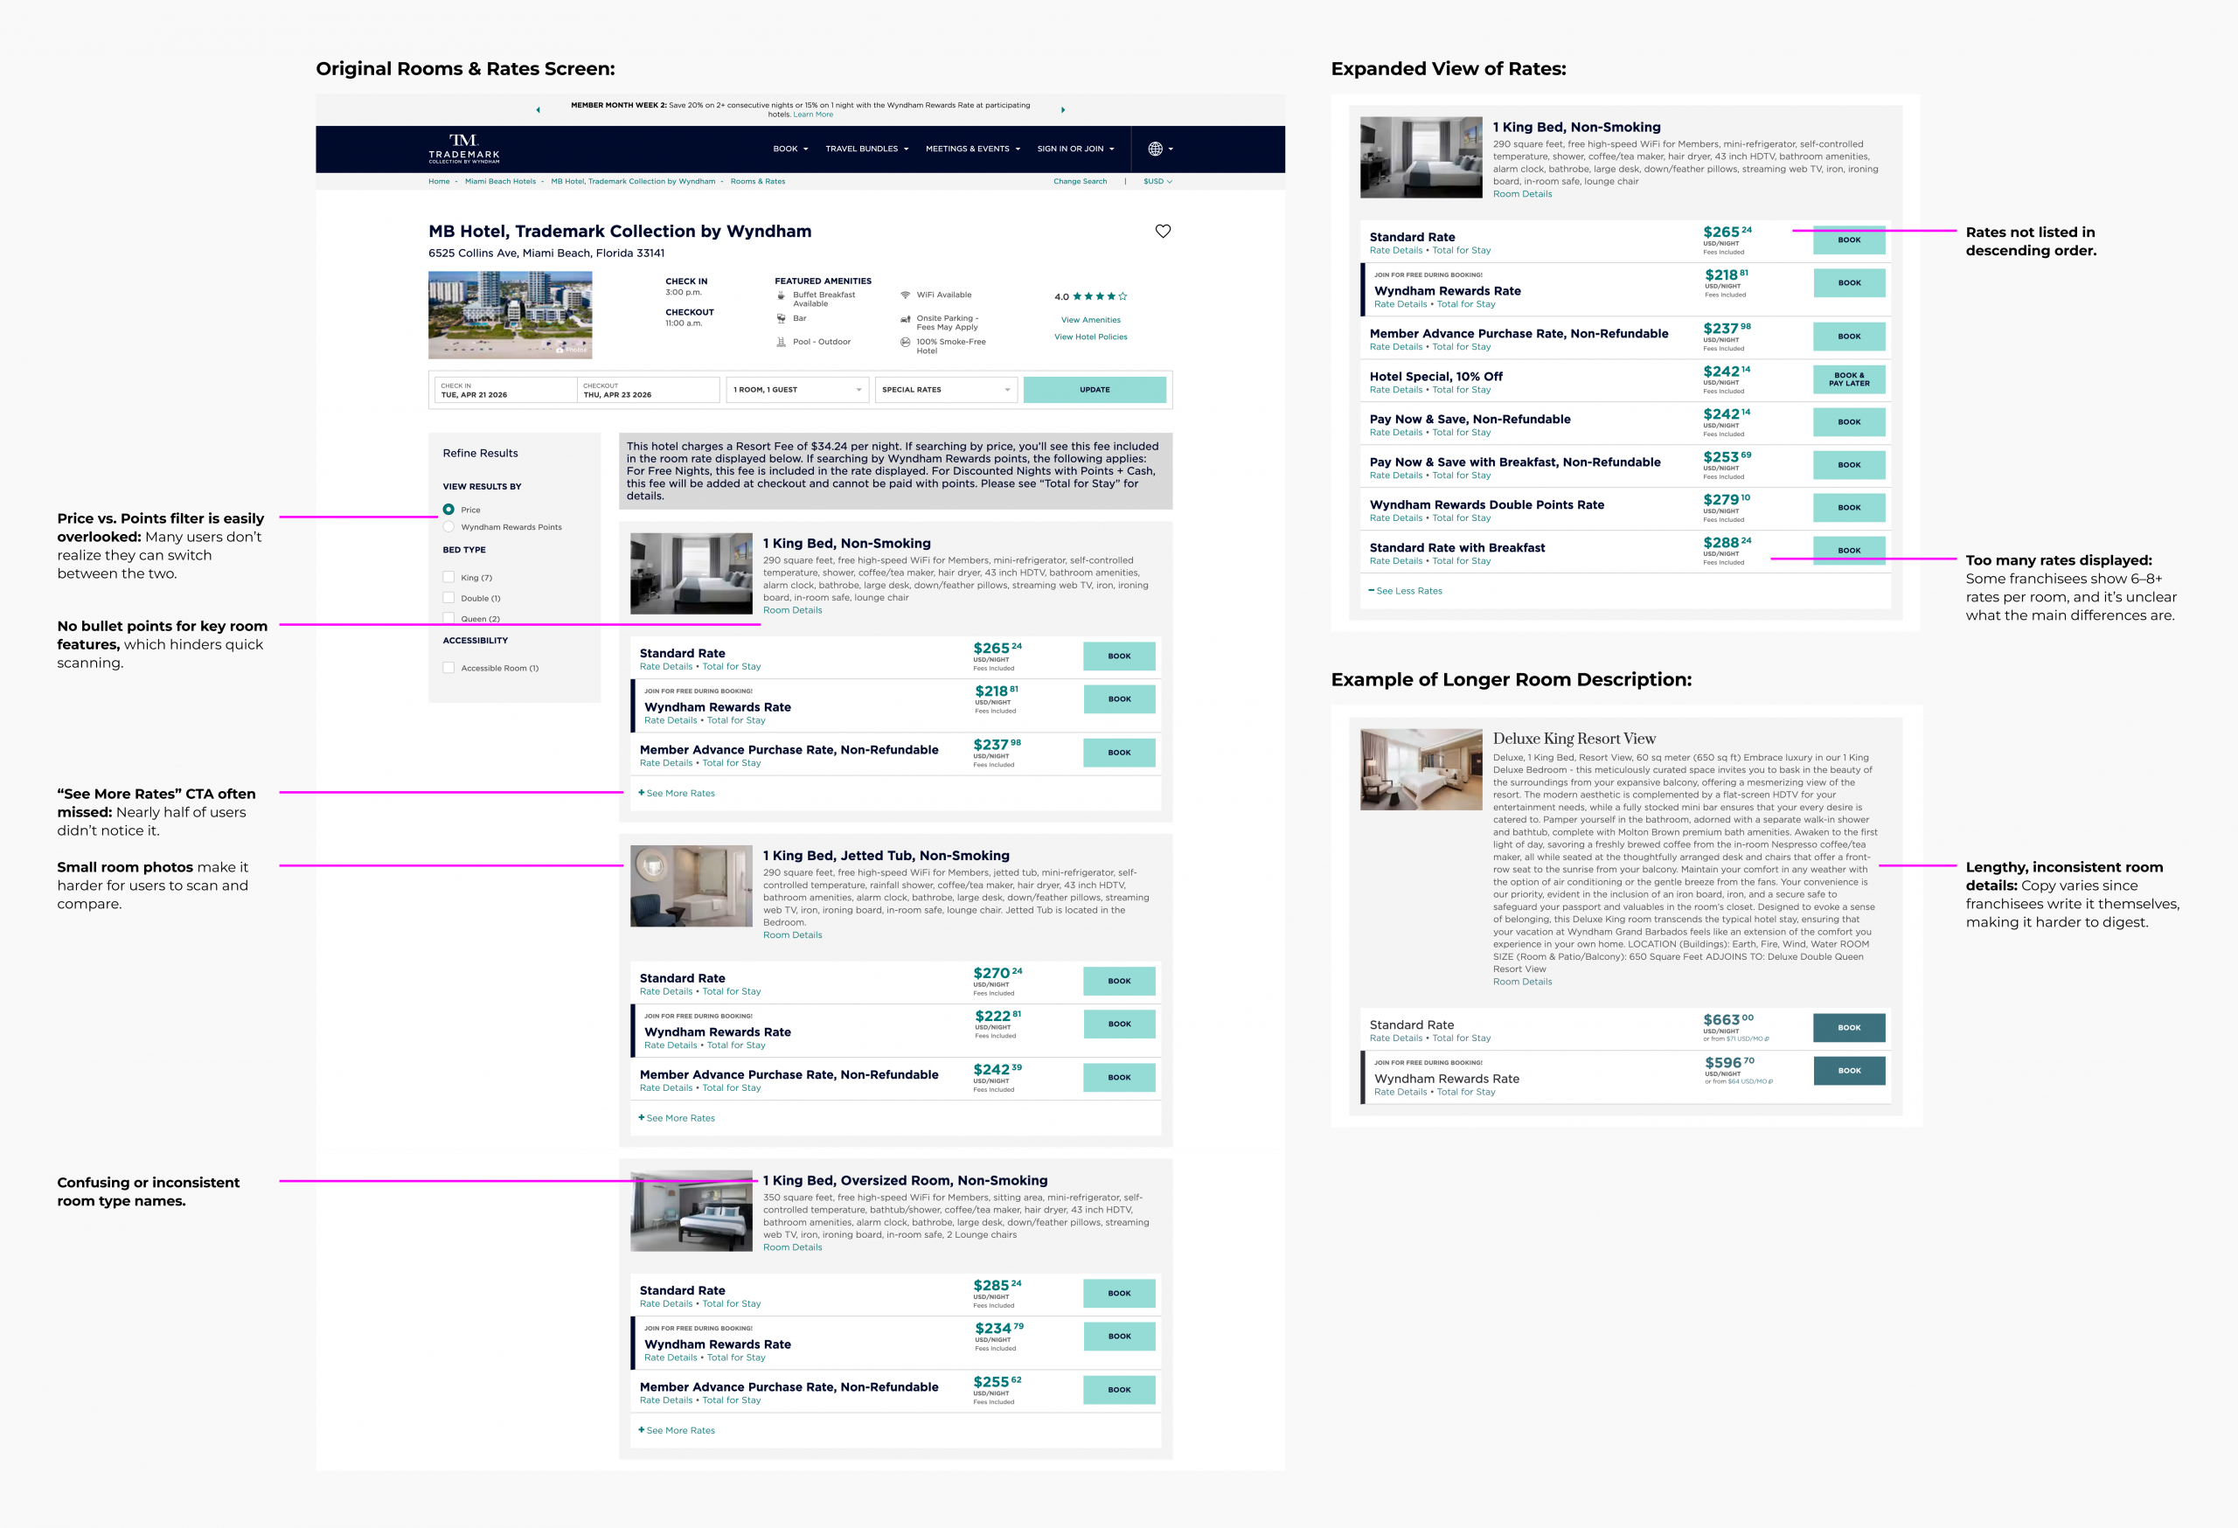This screenshot has height=1528, width=2238.
Task: Open the Photos camera icon on hotel image
Action: click(559, 350)
